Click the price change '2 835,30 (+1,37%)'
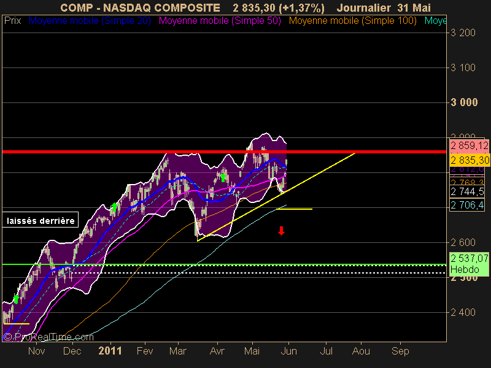Image resolution: width=491 pixels, height=368 pixels. pos(279,8)
